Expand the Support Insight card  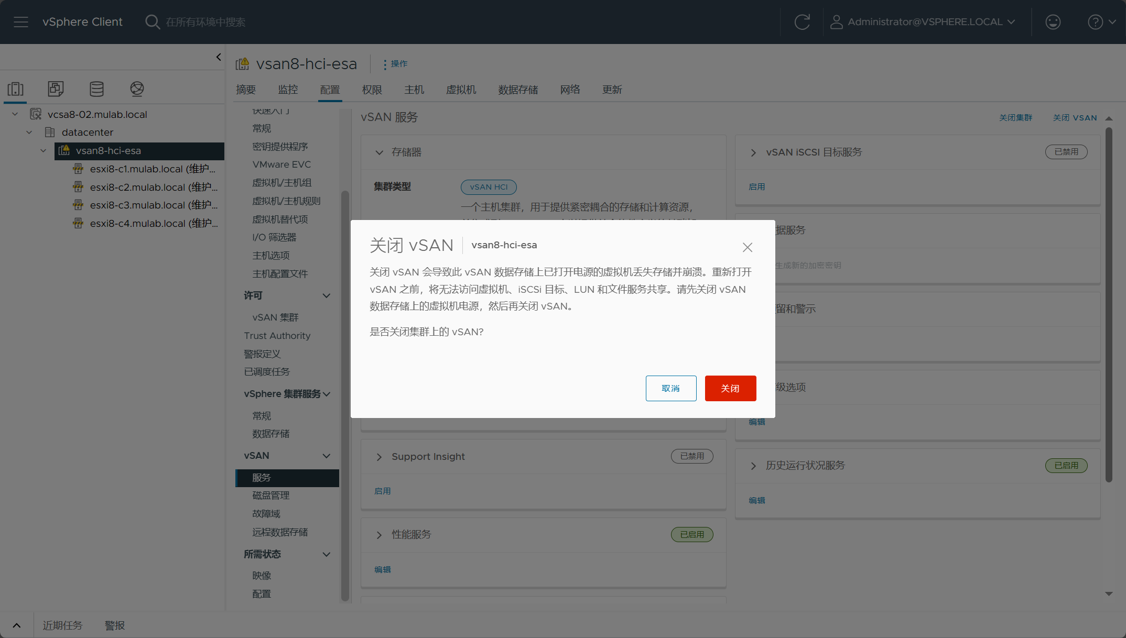point(379,457)
